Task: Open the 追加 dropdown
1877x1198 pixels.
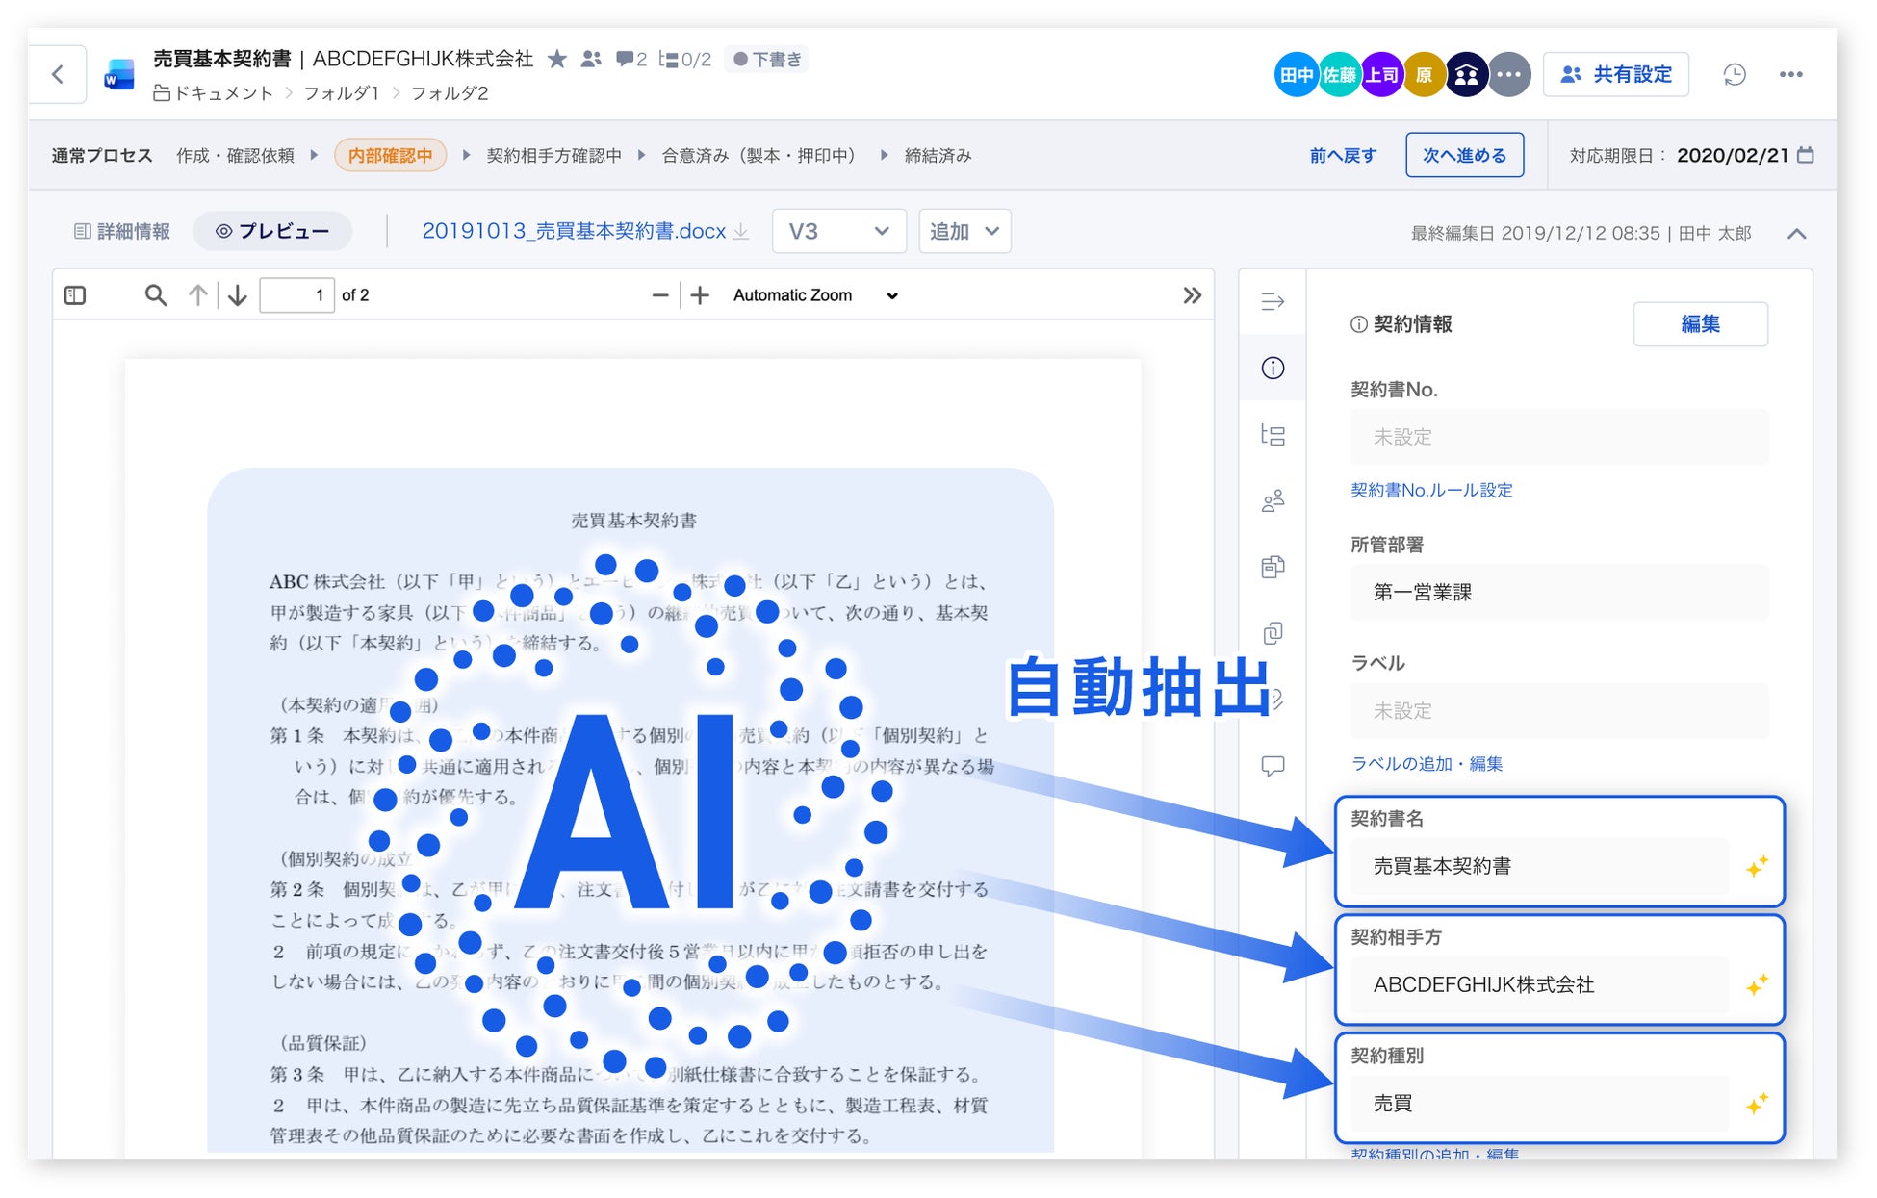Action: pyautogui.click(x=964, y=231)
